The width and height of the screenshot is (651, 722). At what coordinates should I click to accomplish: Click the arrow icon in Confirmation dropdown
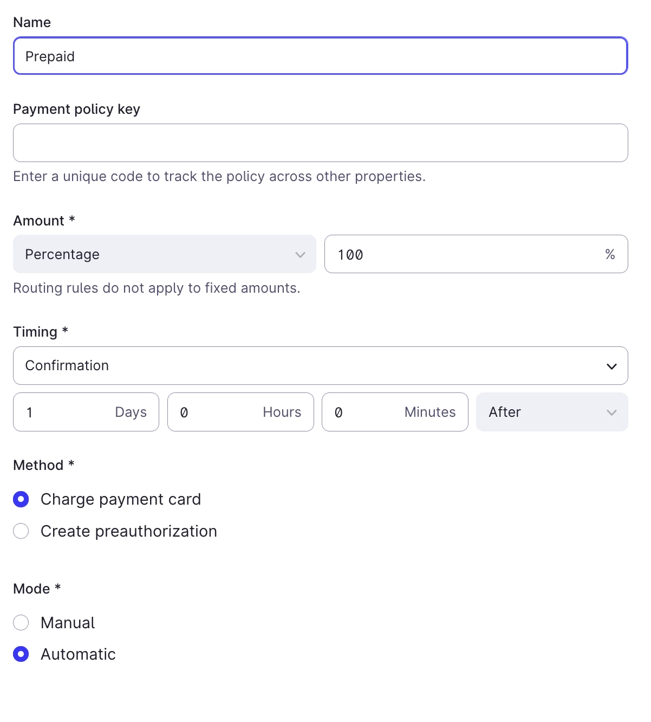pyautogui.click(x=611, y=366)
